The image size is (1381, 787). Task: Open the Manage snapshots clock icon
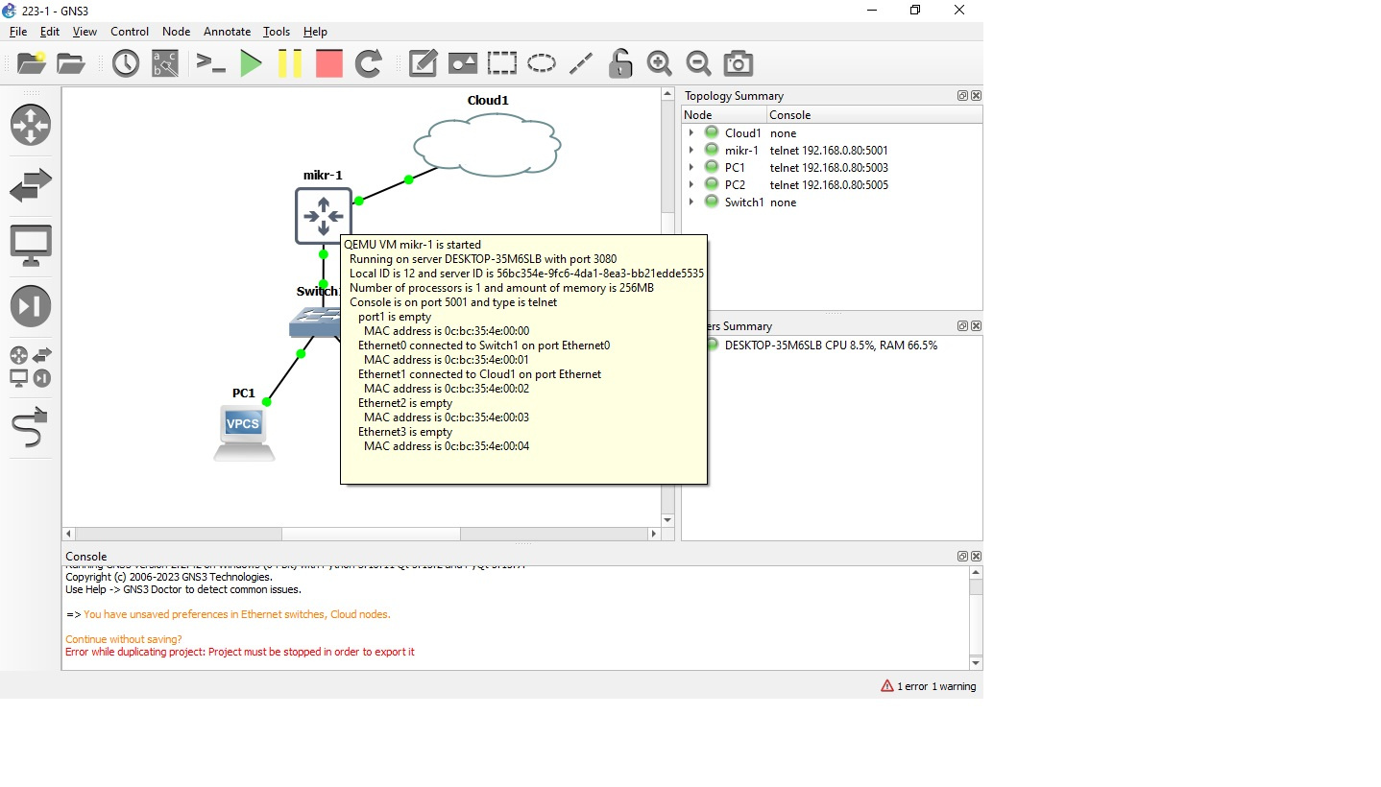(x=126, y=63)
